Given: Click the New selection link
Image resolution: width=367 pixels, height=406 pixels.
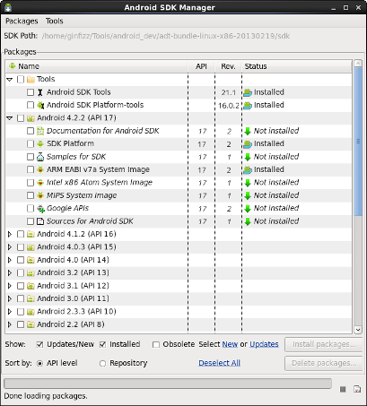Looking at the screenshot, I should 230,344.
